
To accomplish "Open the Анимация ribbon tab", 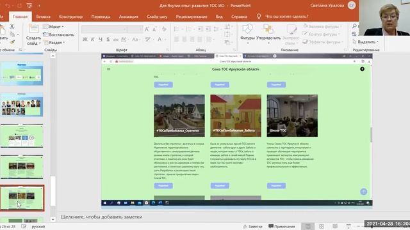I will pos(128,17).
